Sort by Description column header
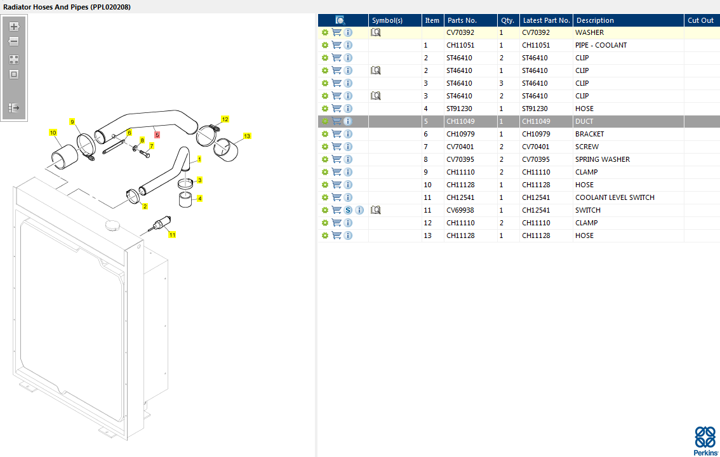720x457 pixels. 628,20
